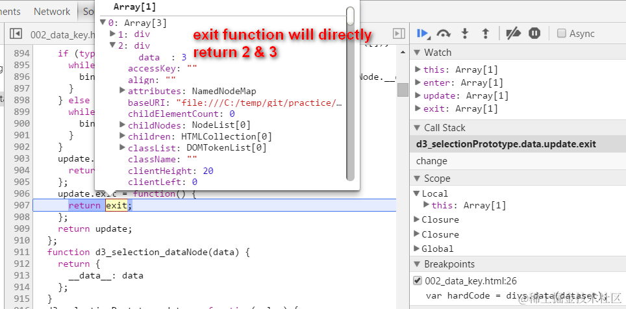Screen dimensions: 626x309
Task: Click accessKey property in popup
Action: click(x=162, y=68)
